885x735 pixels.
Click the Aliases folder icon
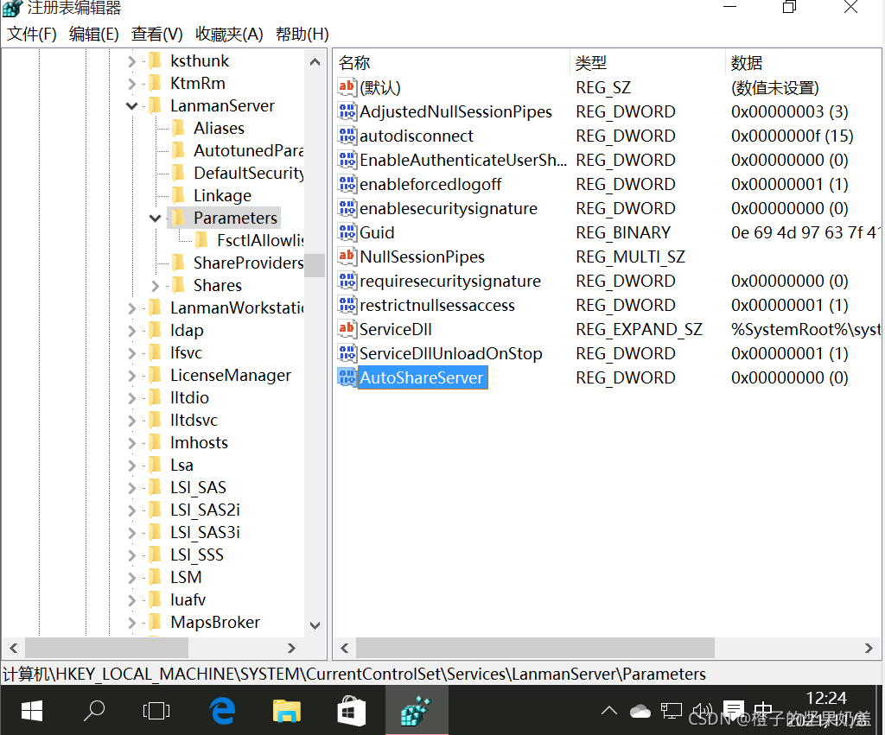click(178, 128)
